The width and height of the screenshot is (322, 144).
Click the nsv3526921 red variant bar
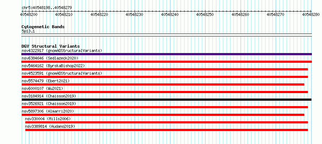click(x=165, y=107)
